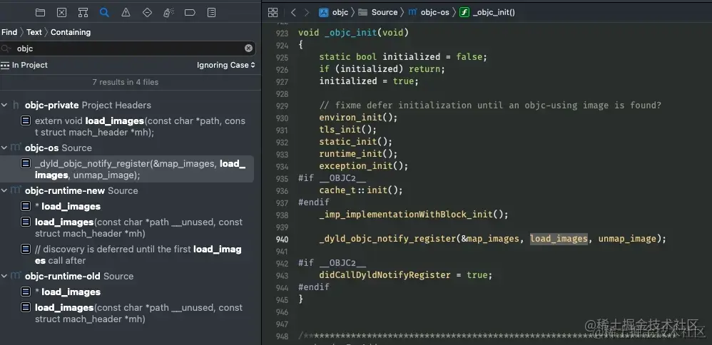Go forward with the right arrow
The image size is (712, 345).
point(307,13)
